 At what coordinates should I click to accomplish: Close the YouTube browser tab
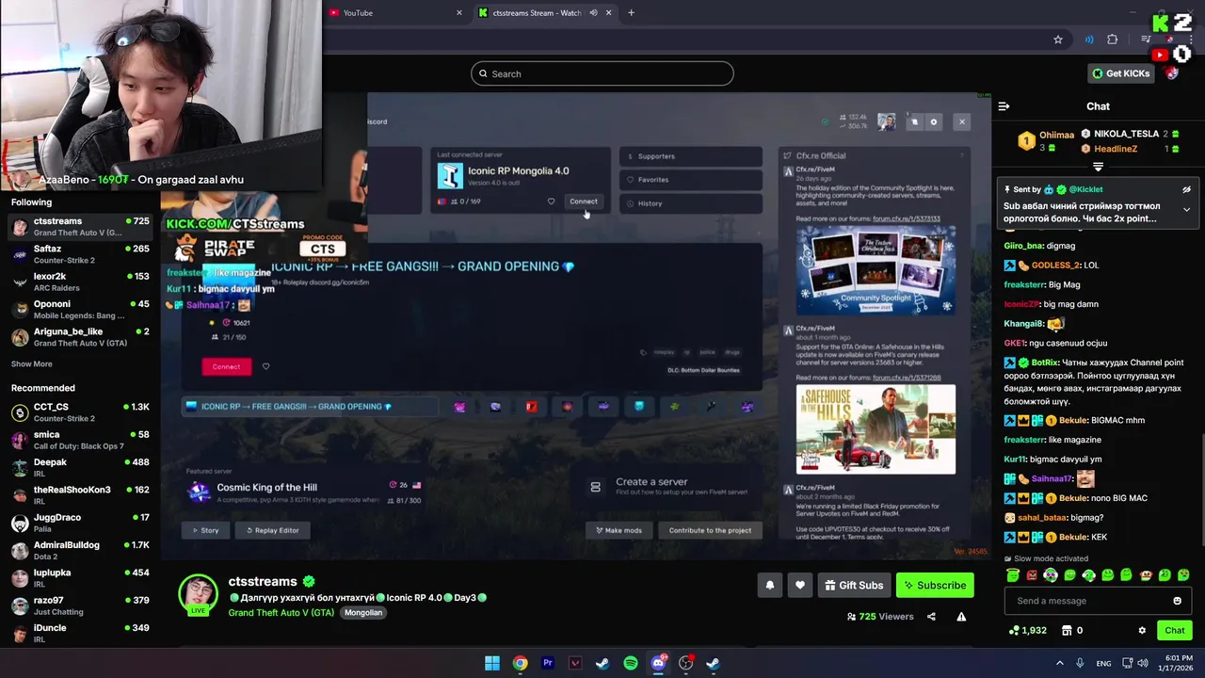pos(459,13)
